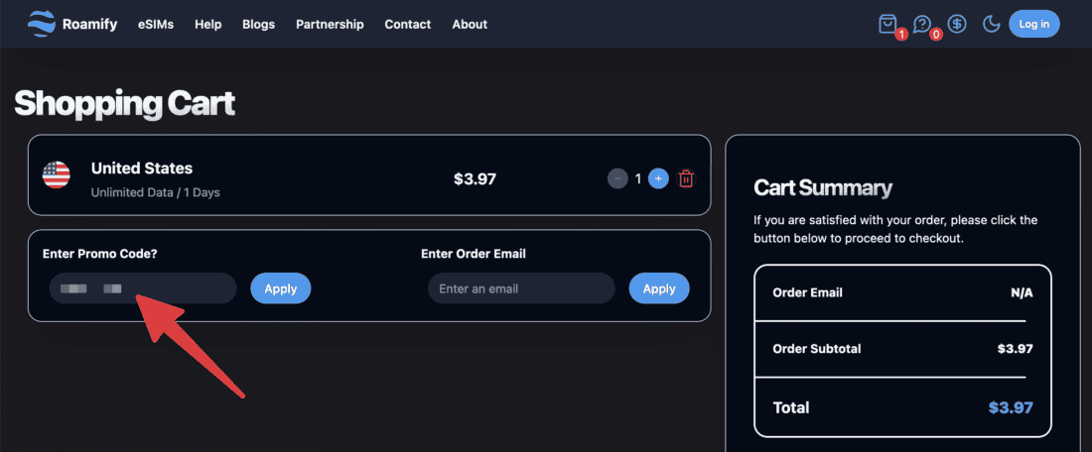Screen dimensions: 1092x452
Task: Click the currency dollar icon
Action: (957, 24)
